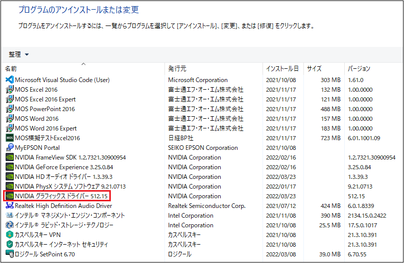
Task: Click the MOS PowerPoint 2016 icon
Action: (x=10, y=109)
